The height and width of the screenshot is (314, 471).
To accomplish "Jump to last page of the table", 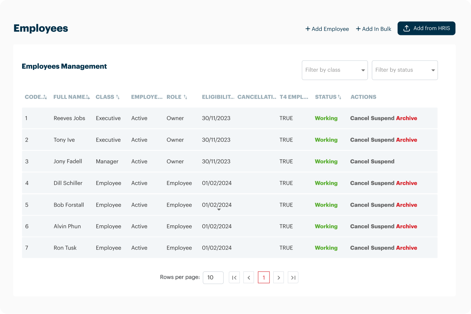I will click(x=293, y=277).
